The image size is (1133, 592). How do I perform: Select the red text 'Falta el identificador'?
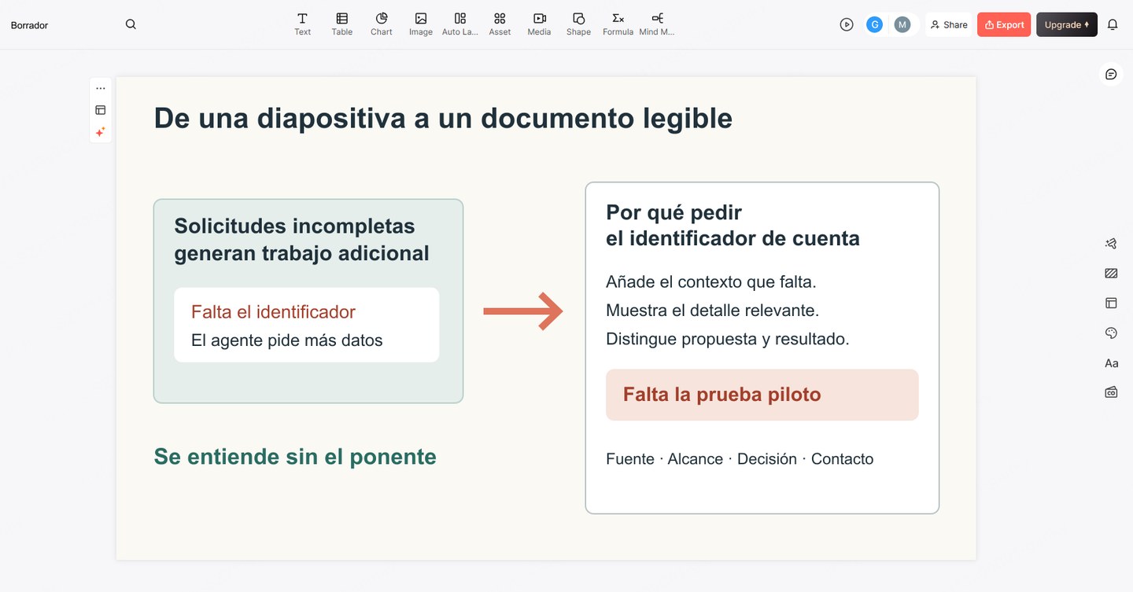(273, 312)
